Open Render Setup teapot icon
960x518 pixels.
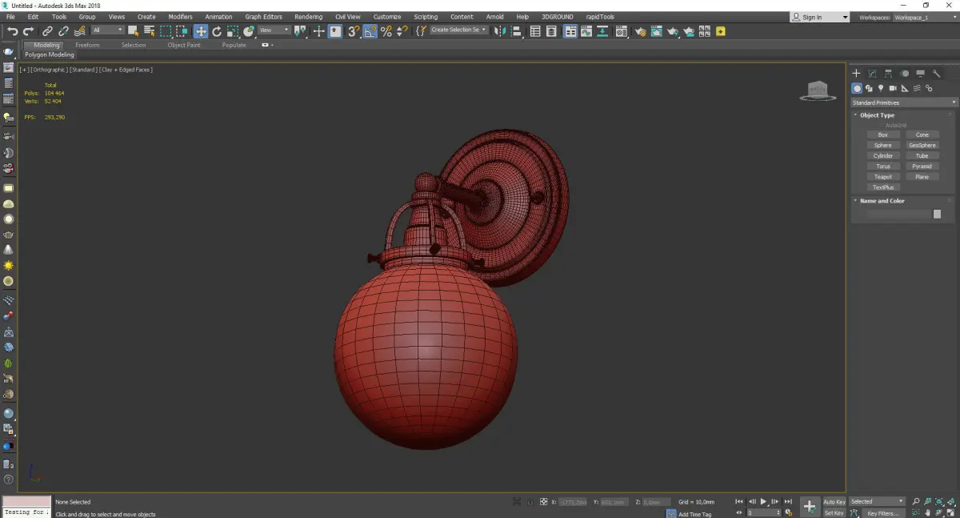click(641, 31)
